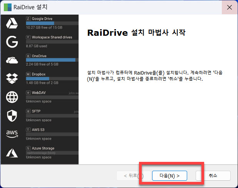Click the 취소 cancel button

click(x=213, y=176)
